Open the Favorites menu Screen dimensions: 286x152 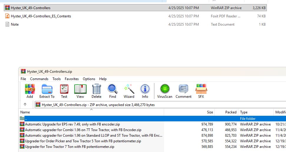[72, 79]
